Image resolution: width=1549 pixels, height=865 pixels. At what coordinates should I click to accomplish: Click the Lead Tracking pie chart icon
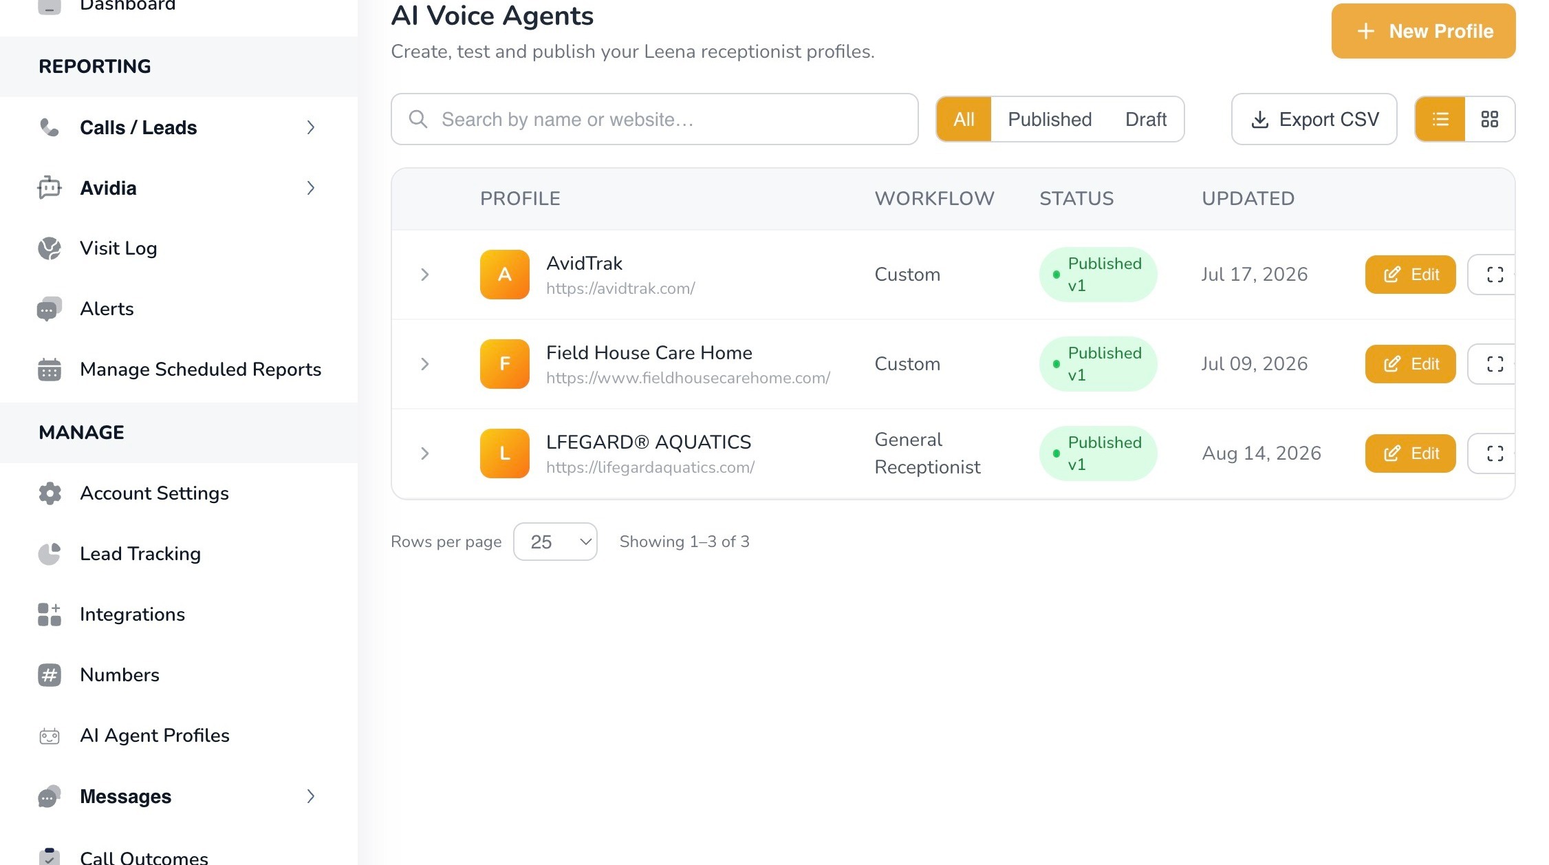(49, 554)
